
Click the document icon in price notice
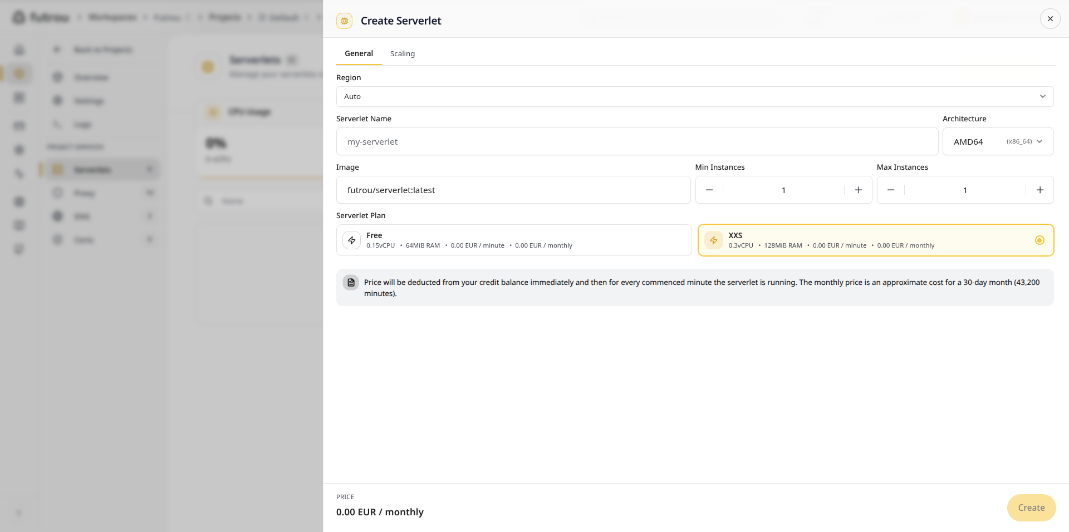(x=351, y=283)
